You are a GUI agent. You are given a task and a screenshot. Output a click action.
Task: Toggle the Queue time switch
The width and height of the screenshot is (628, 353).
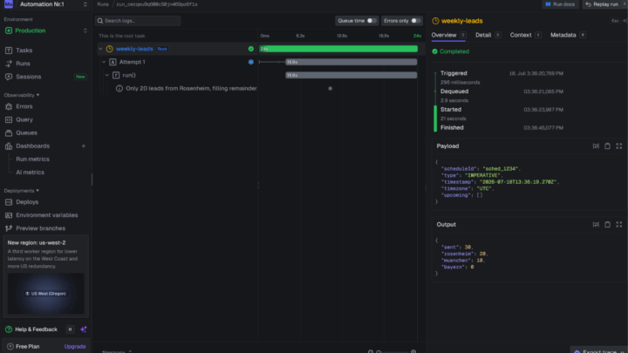click(x=372, y=21)
